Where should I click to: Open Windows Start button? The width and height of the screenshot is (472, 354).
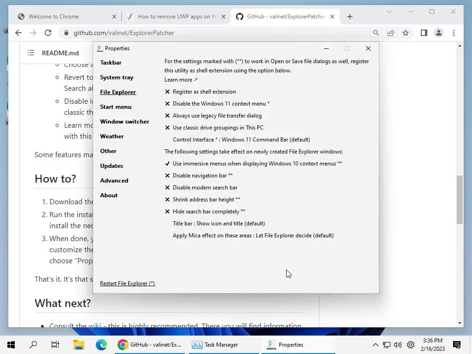pyautogui.click(x=11, y=345)
